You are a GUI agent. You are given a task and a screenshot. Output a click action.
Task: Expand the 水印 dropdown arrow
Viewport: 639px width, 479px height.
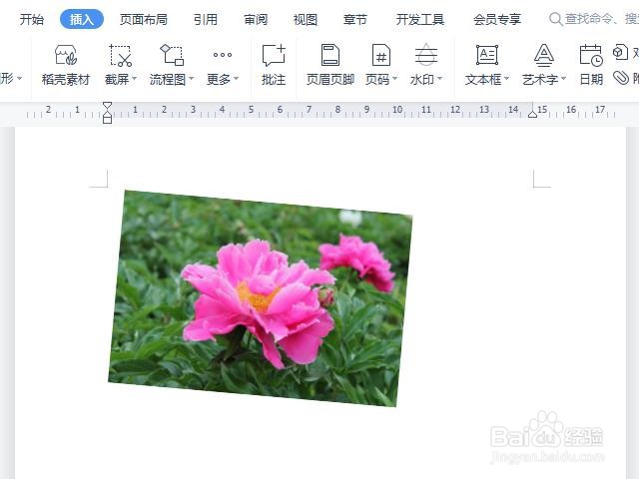click(439, 78)
